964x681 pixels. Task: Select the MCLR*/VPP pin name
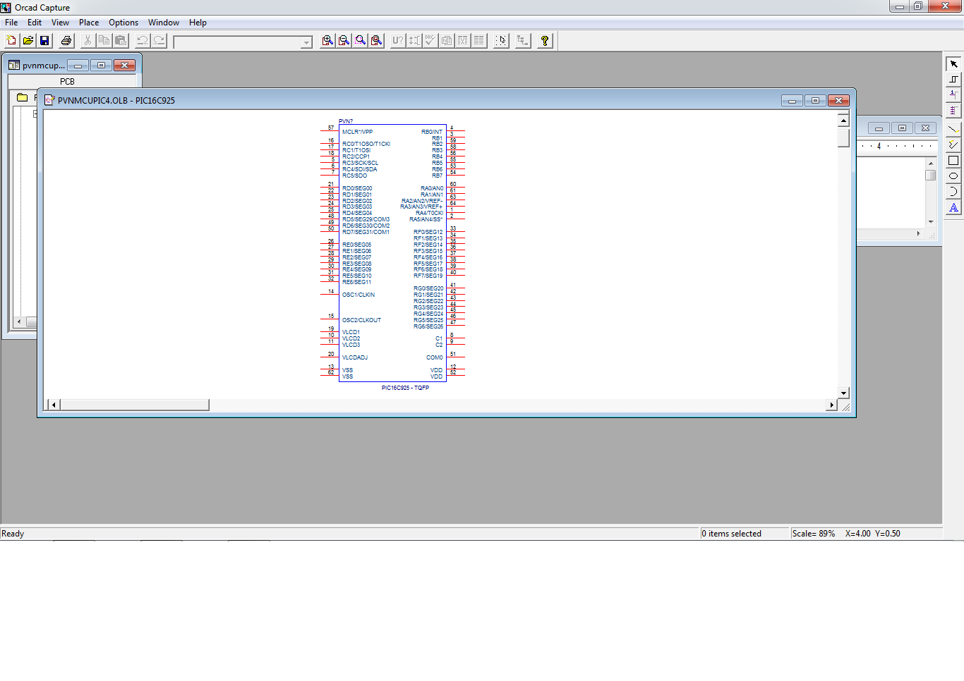(357, 132)
